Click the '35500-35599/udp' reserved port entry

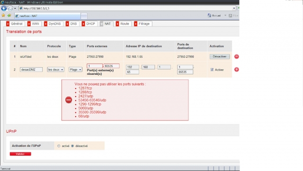pos(92,112)
